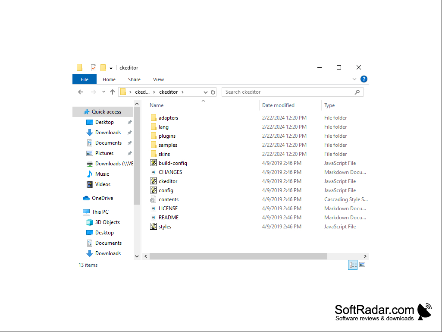
Task: Select the config JavaScript file icon
Action: [154, 190]
